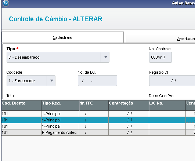Switch to the Cadastrais tab

pyautogui.click(x=62, y=37)
